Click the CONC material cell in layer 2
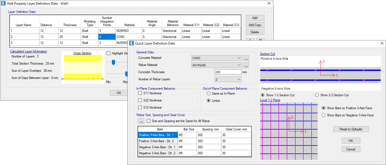 pos(129,37)
